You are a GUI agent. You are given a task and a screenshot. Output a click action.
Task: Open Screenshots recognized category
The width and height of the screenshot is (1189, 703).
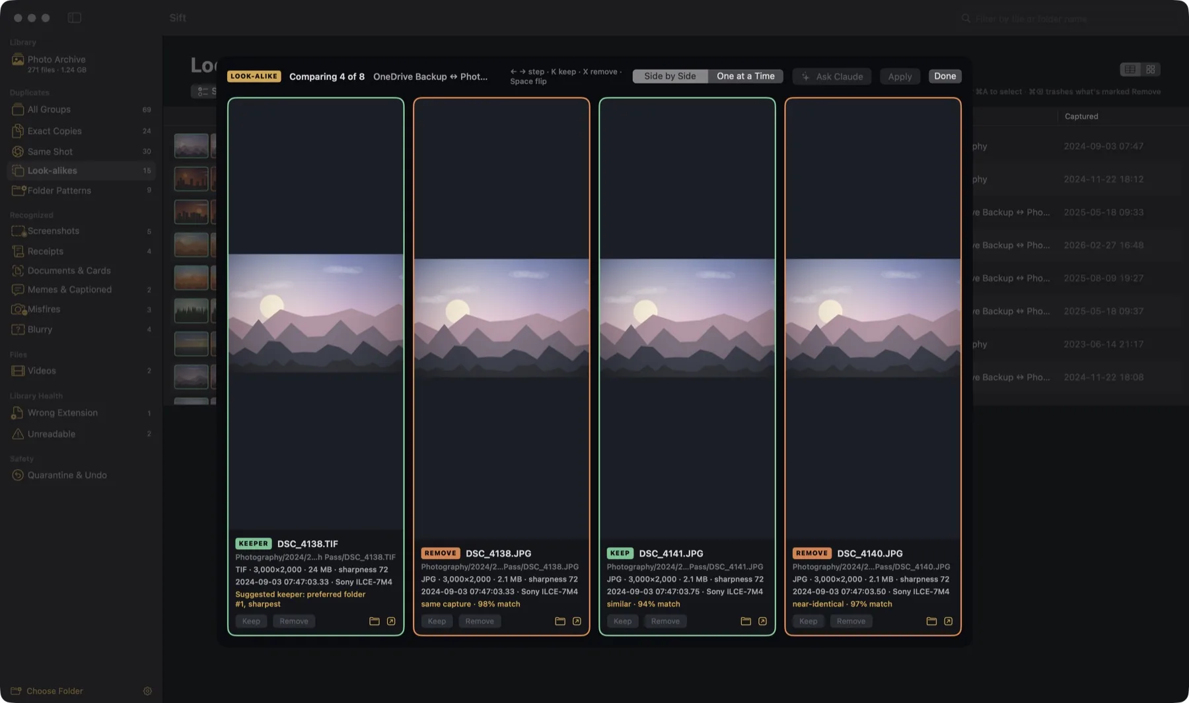81,231
